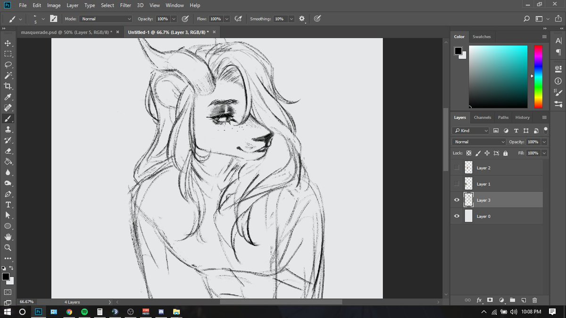Select the Magic Wand tool
This screenshot has width=566, height=318.
(x=8, y=75)
